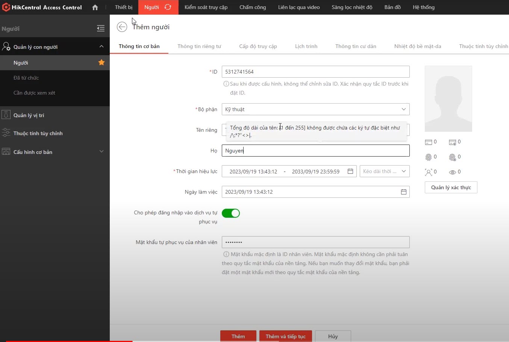
Task: Collapse the sidebar using the menu icon
Action: click(100, 29)
